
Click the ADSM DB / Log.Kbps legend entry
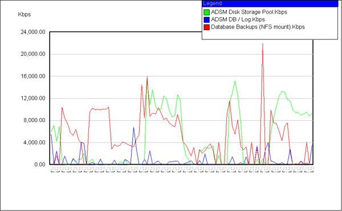point(238,19)
